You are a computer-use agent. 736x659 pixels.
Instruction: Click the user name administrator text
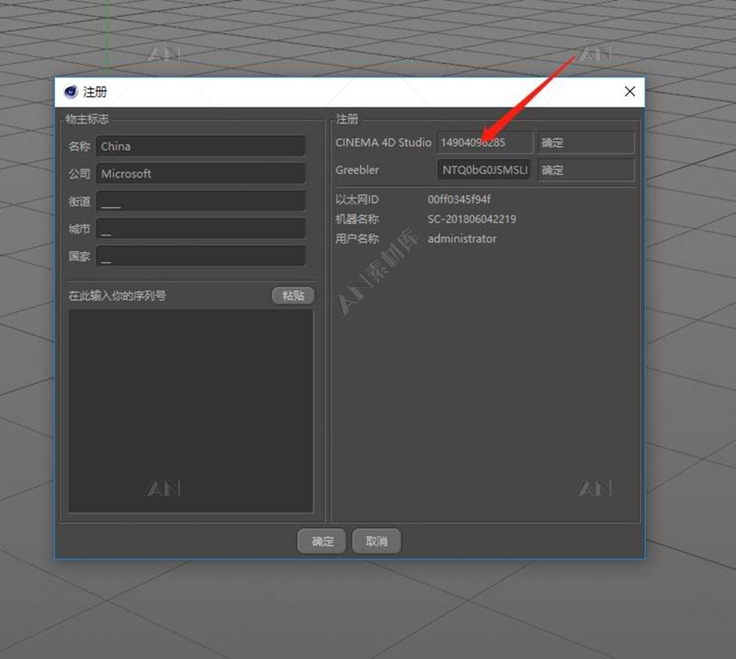click(x=462, y=239)
